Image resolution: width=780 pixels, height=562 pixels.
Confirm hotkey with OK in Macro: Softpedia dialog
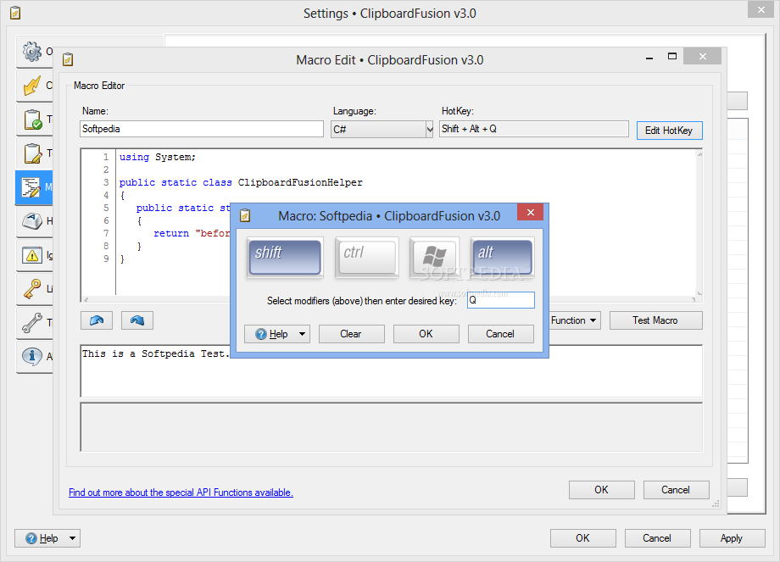tap(426, 334)
